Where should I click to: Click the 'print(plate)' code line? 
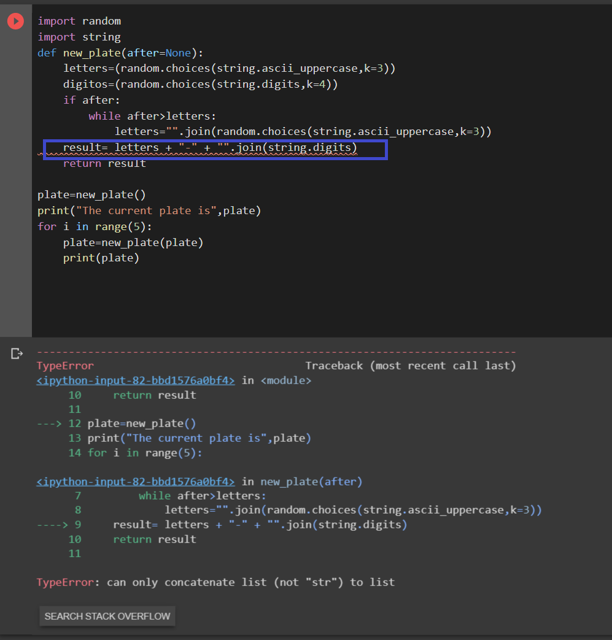[x=101, y=258]
